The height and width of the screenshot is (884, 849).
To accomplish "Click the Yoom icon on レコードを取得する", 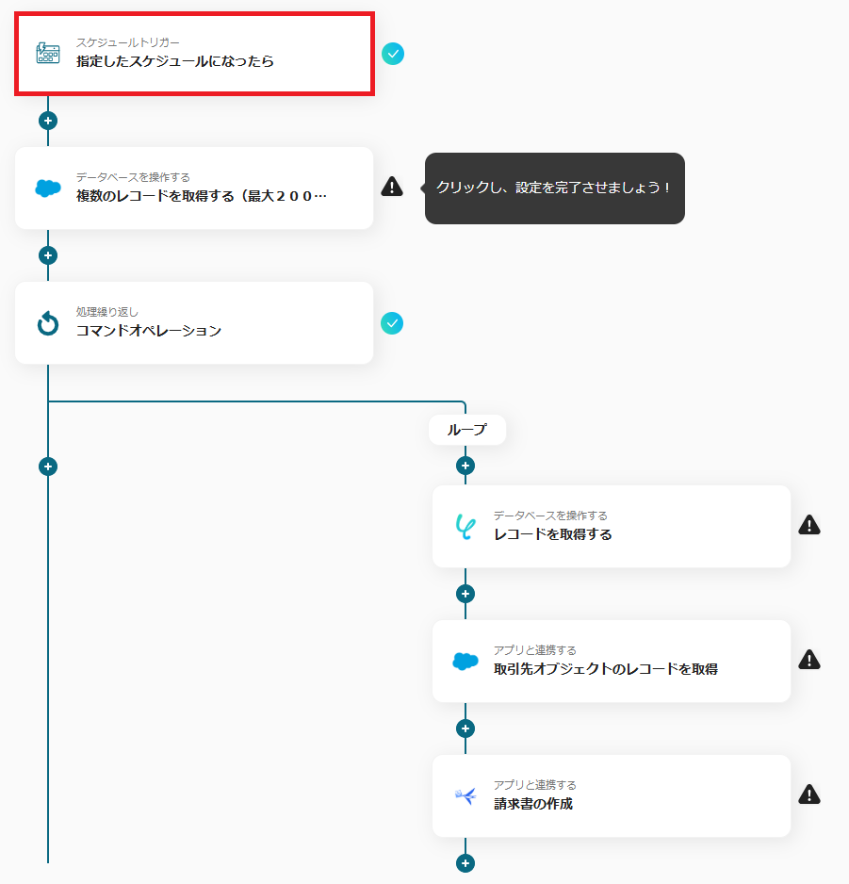I will click(465, 527).
